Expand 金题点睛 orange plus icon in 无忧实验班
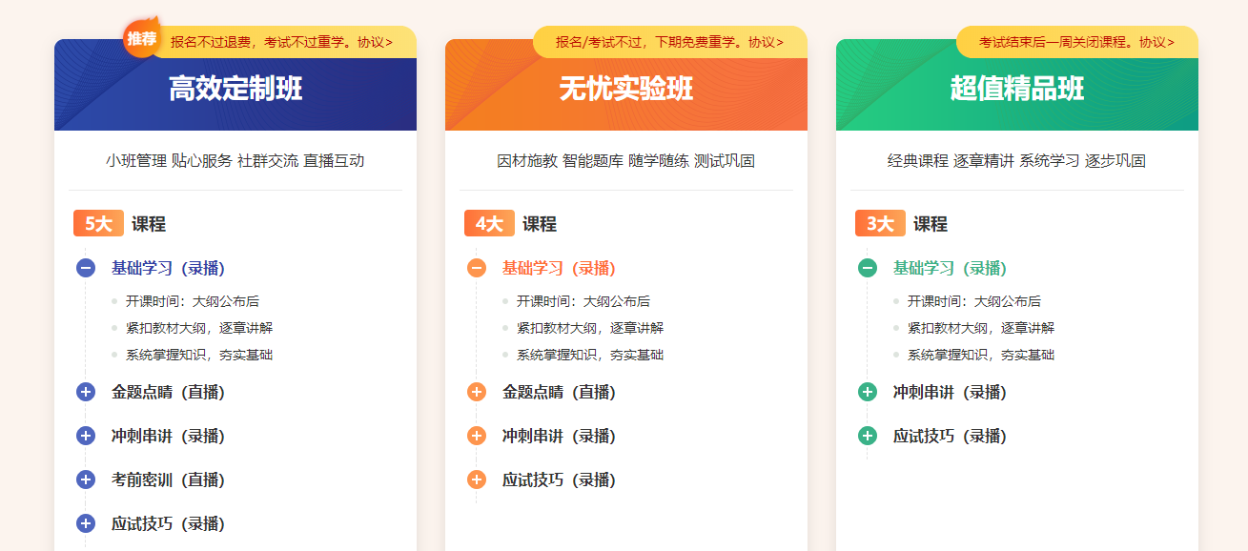 click(477, 392)
